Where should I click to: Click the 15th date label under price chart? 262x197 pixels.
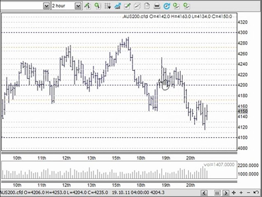[x=116, y=158]
